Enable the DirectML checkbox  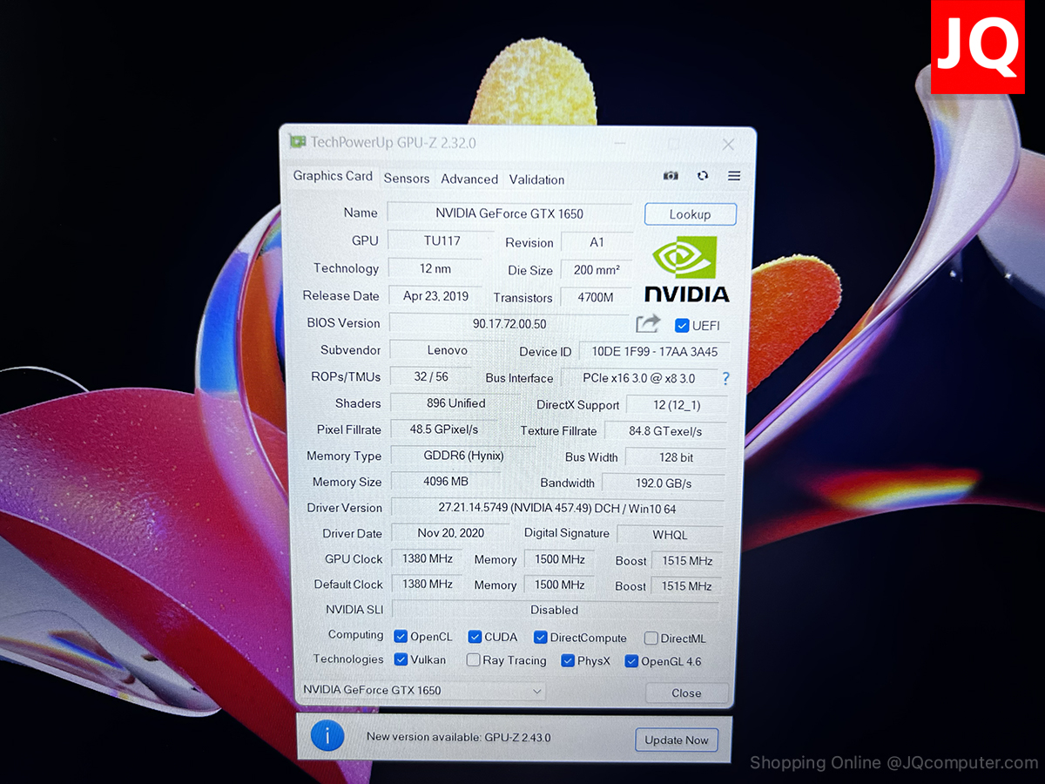[x=651, y=639]
